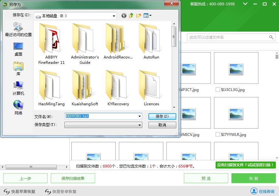This screenshot has height=196, width=279.
Task: Open the Views icon in the dialog toolbar
Action: point(146,15)
